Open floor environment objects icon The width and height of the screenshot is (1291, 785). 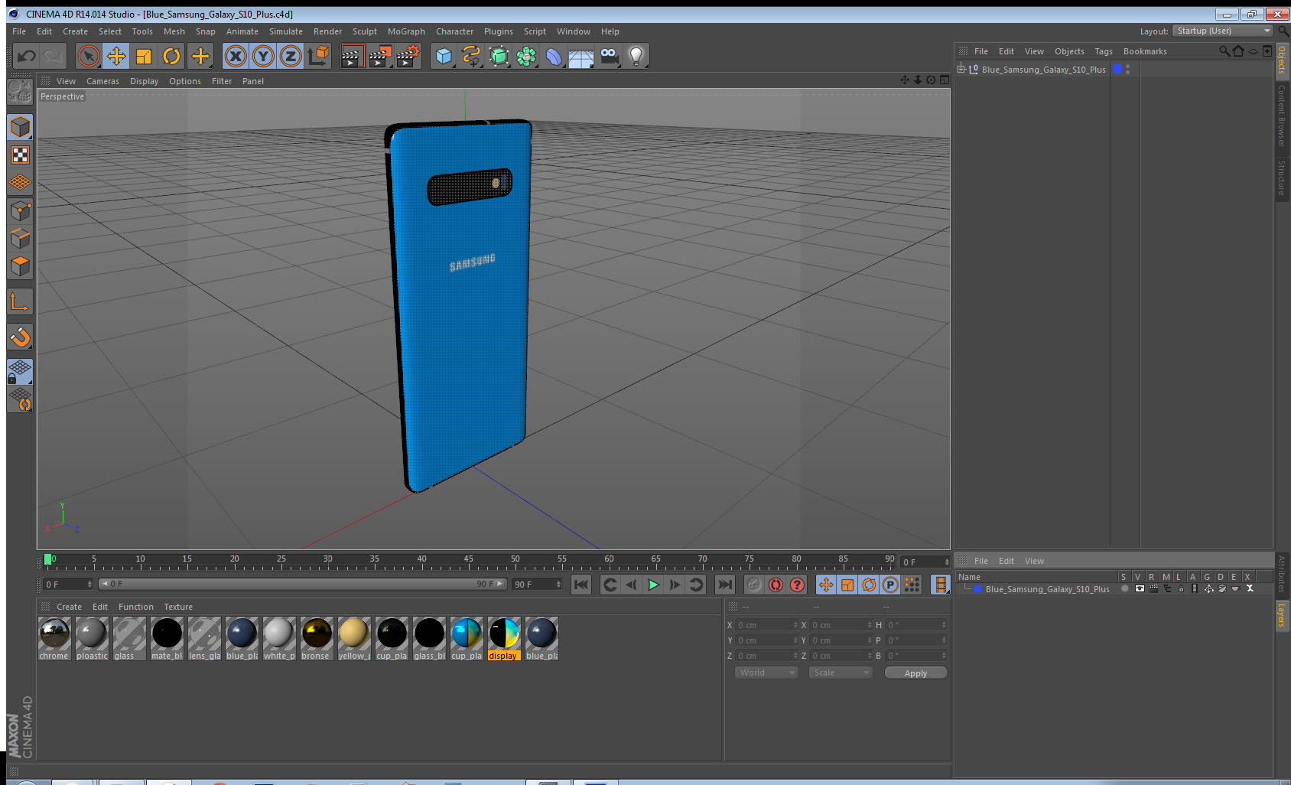581,56
